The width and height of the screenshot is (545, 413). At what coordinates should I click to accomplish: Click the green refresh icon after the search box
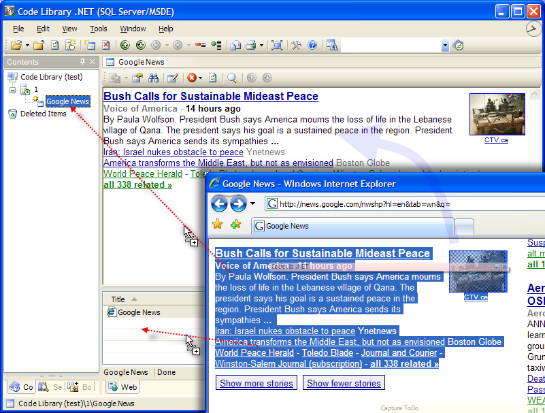coord(458,45)
